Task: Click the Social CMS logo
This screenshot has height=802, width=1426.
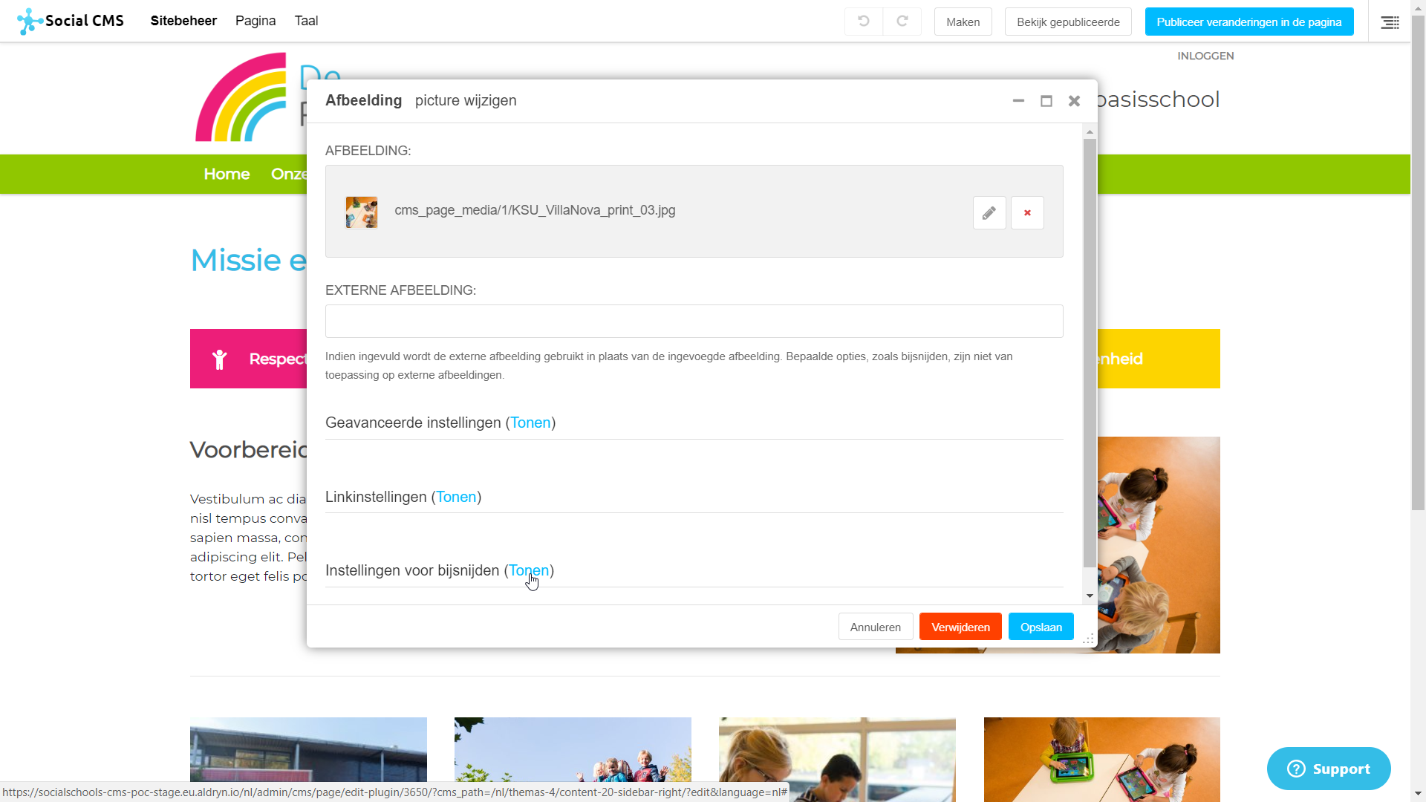Action: [x=71, y=21]
